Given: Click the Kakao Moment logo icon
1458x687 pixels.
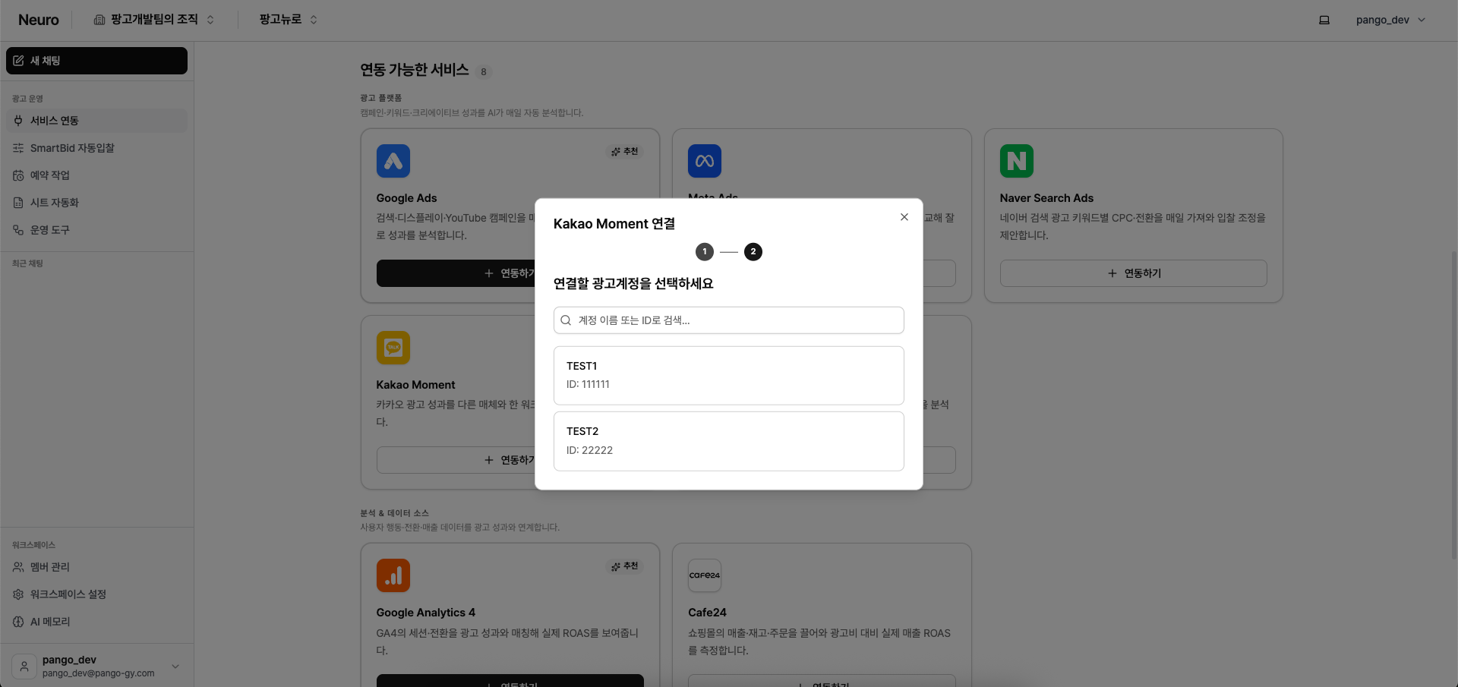Looking at the screenshot, I should tap(393, 348).
